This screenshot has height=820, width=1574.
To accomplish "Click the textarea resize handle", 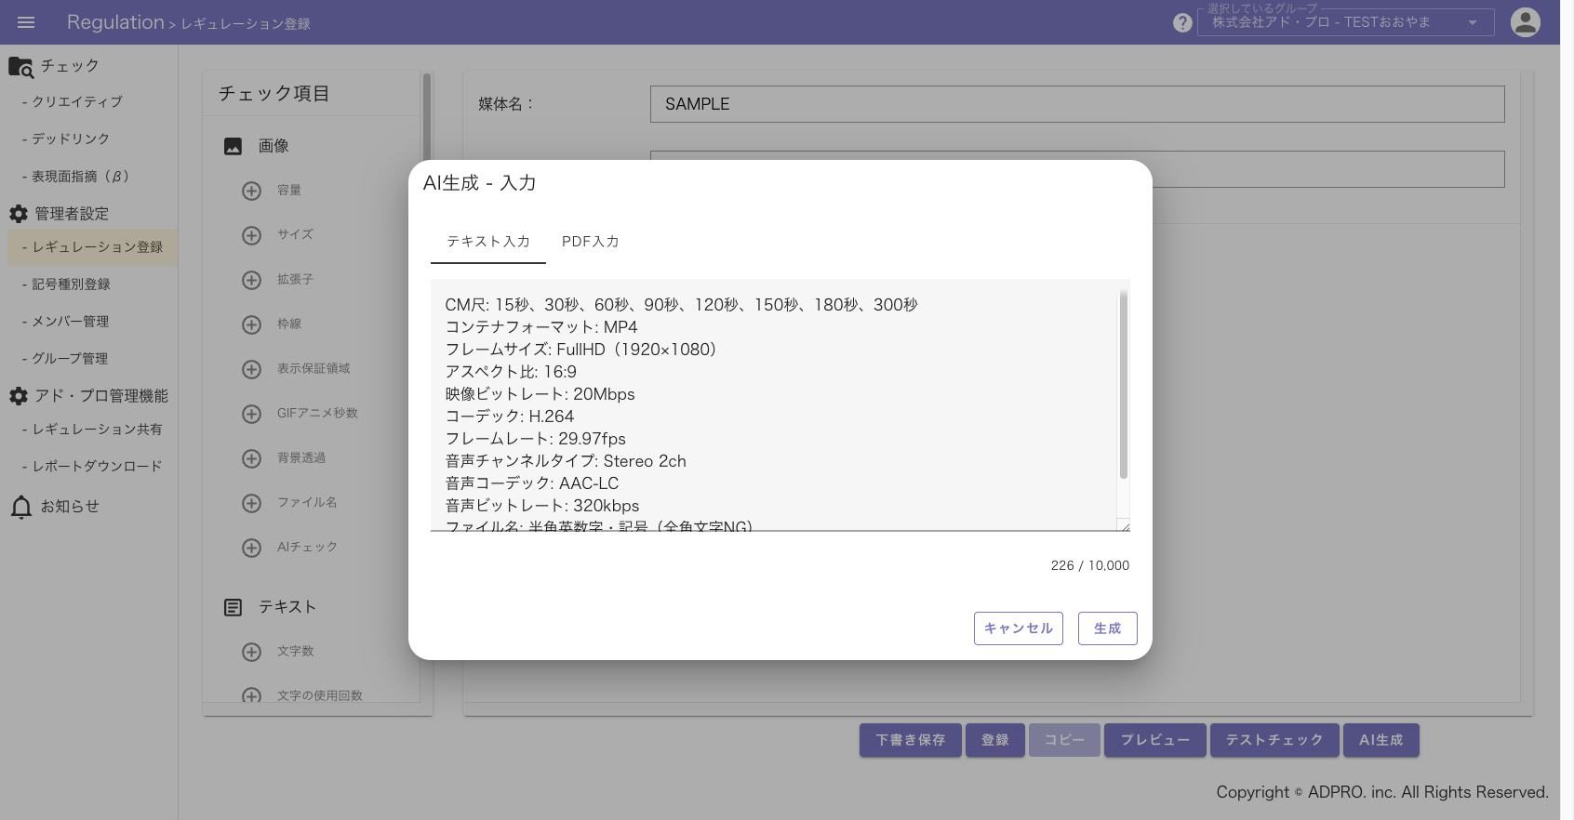I will tap(1124, 525).
